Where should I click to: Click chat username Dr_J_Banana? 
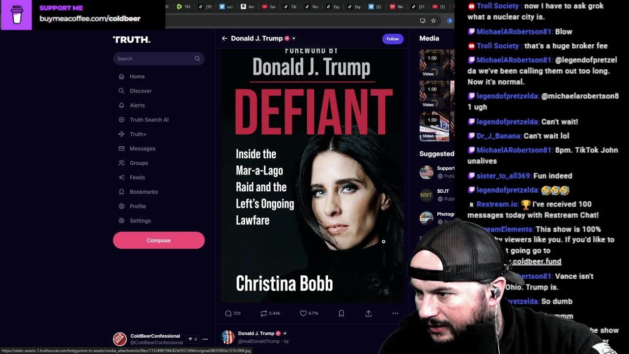point(498,136)
